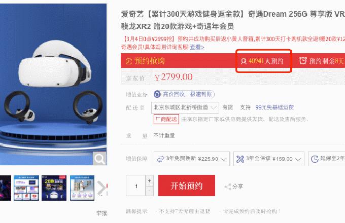Click the wrench icon for 3年全保修
The image size is (345, 223).
240,159
